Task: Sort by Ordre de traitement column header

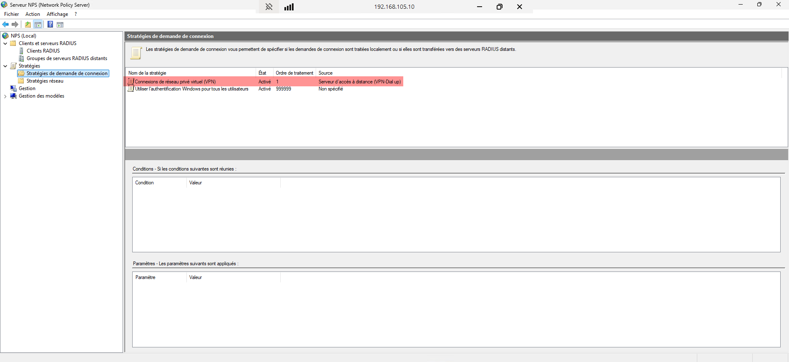Action: (294, 73)
